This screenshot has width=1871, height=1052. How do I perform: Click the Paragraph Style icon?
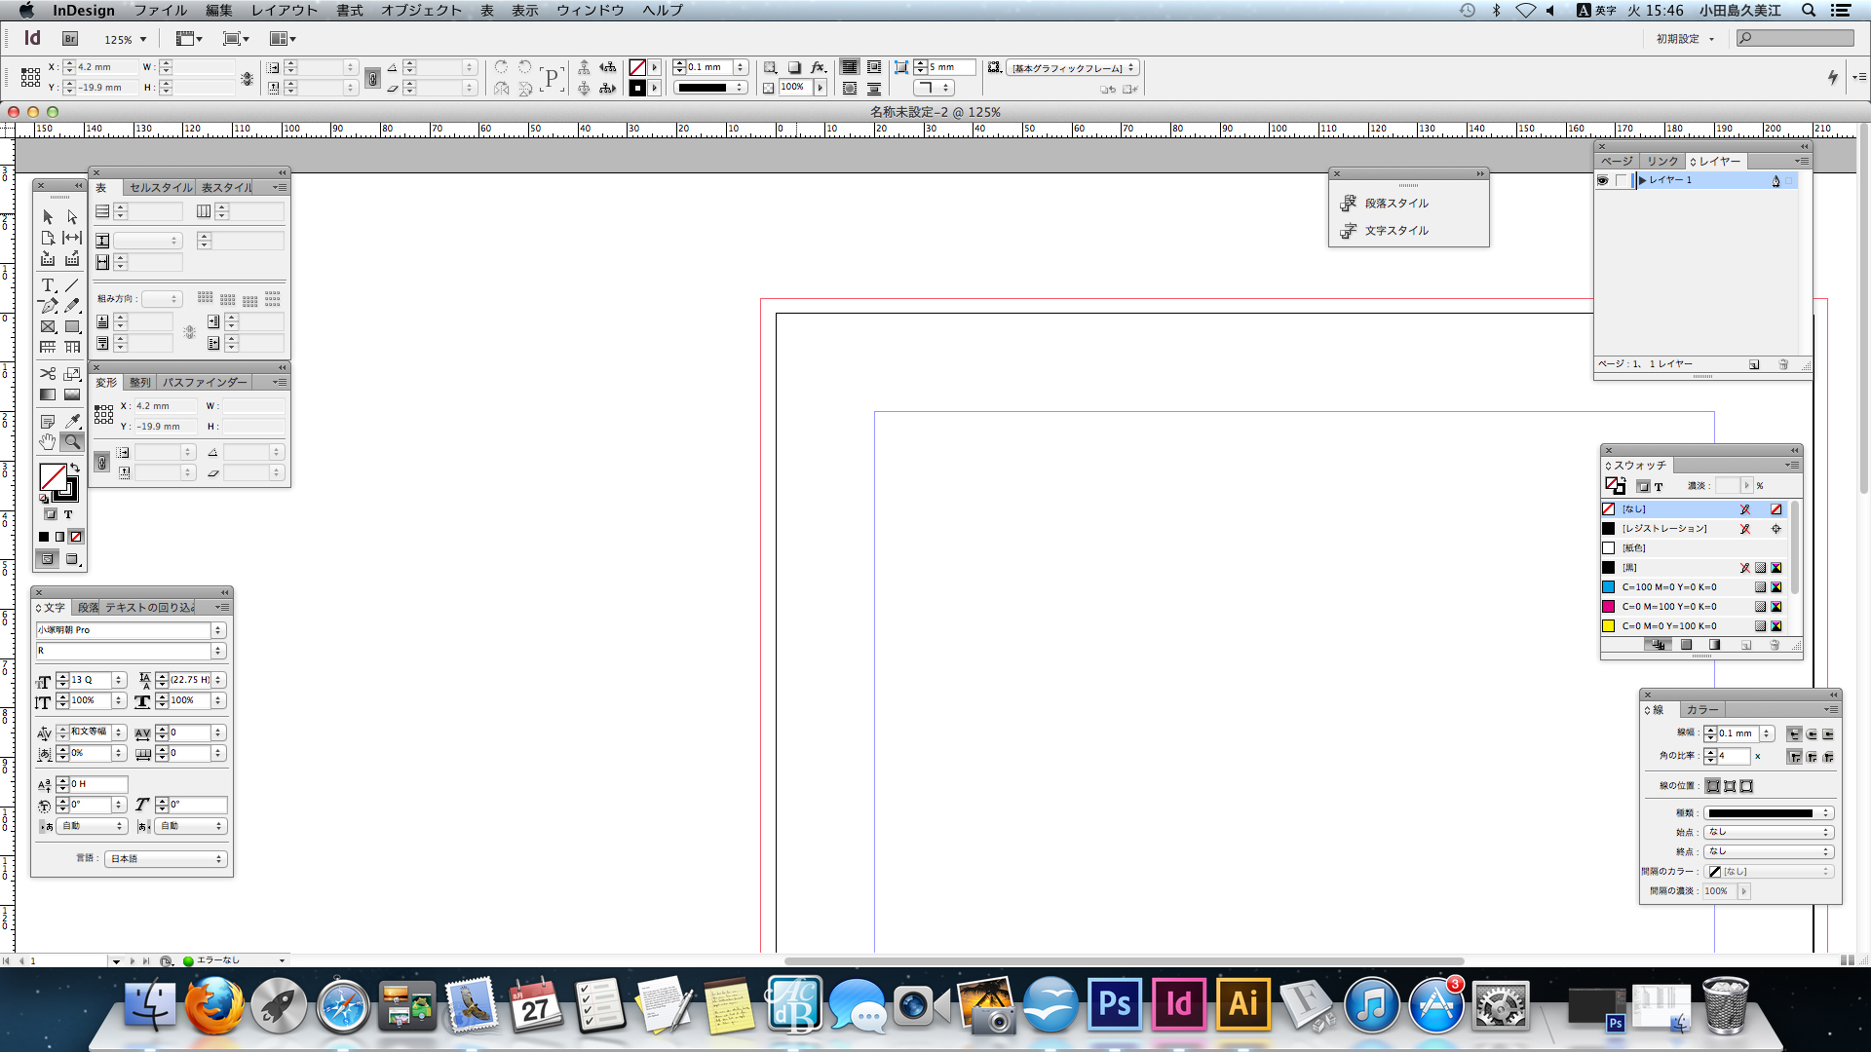point(1349,203)
